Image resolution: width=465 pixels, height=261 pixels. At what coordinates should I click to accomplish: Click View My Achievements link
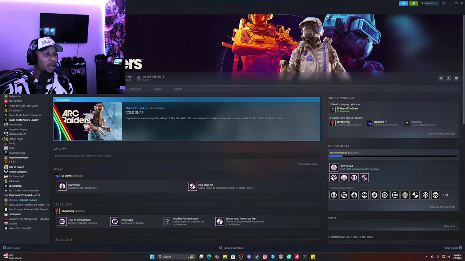pos(442,207)
